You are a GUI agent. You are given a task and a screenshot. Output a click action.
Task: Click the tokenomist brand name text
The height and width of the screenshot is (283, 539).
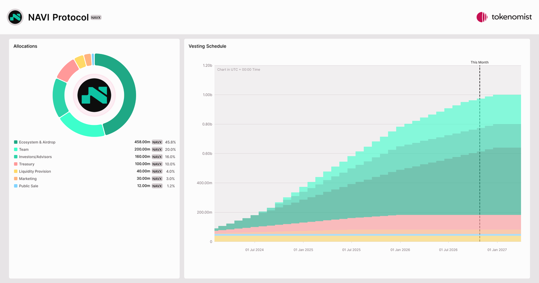click(x=512, y=17)
